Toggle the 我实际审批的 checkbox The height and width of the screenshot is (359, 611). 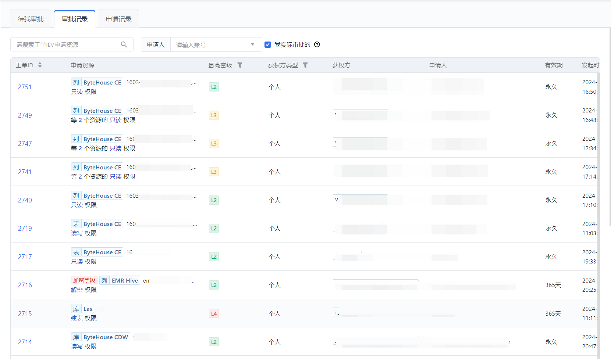point(268,44)
